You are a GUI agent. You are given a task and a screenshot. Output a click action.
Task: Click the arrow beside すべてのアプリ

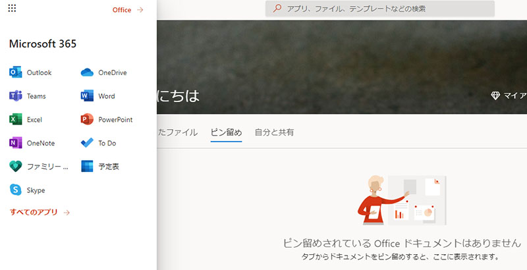[x=67, y=212]
